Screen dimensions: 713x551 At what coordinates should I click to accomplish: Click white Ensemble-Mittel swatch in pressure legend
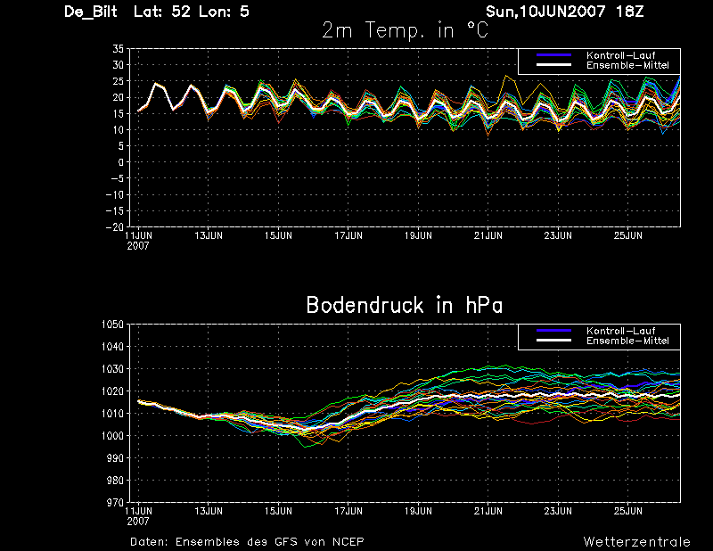[x=553, y=341]
